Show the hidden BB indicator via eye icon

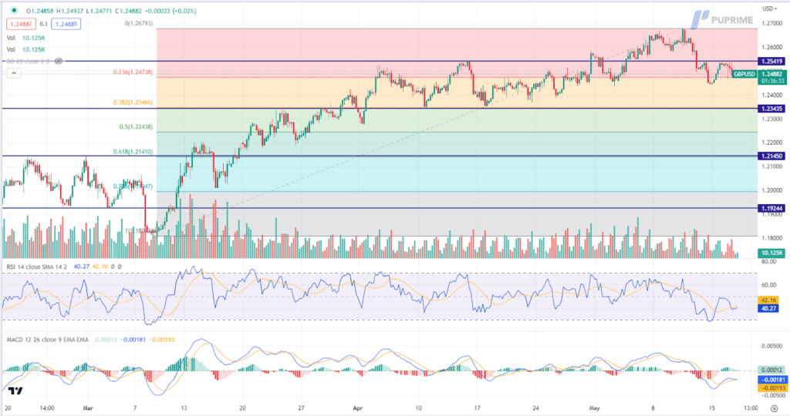click(59, 61)
